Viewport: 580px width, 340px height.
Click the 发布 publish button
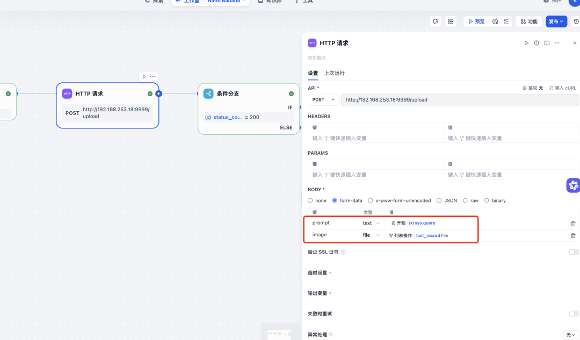(x=556, y=21)
